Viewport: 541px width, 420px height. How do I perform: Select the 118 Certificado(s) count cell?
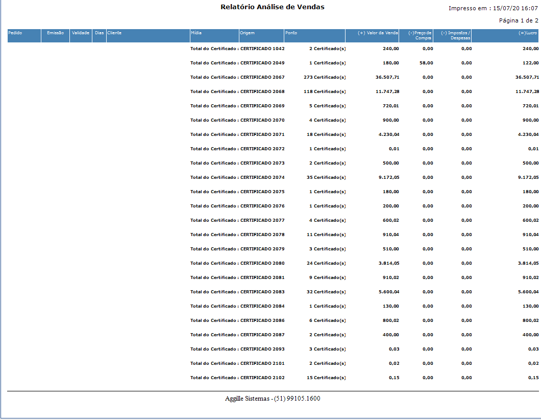click(325, 92)
